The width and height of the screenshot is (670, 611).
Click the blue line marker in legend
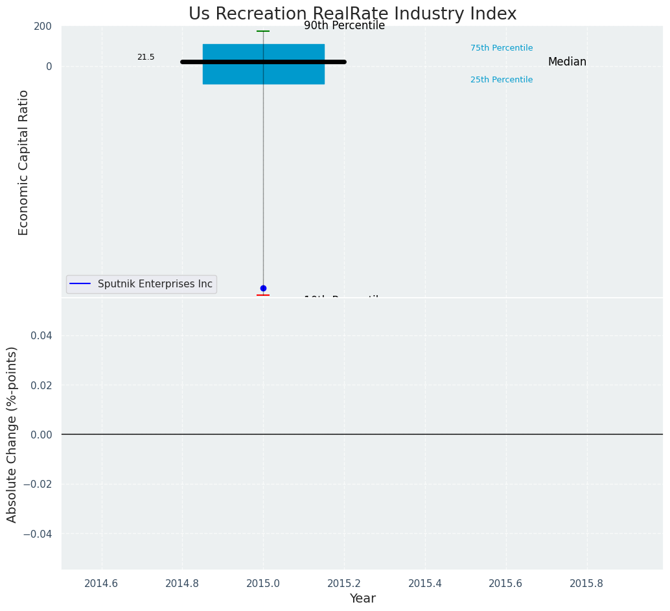(x=80, y=284)
